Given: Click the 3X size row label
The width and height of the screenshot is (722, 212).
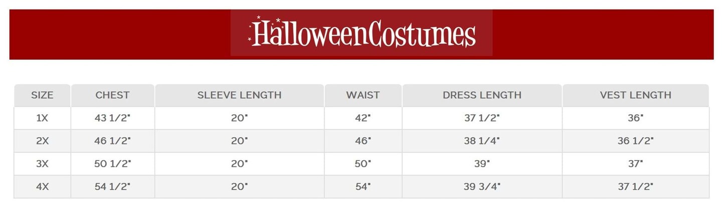Looking at the screenshot, I should (x=42, y=163).
